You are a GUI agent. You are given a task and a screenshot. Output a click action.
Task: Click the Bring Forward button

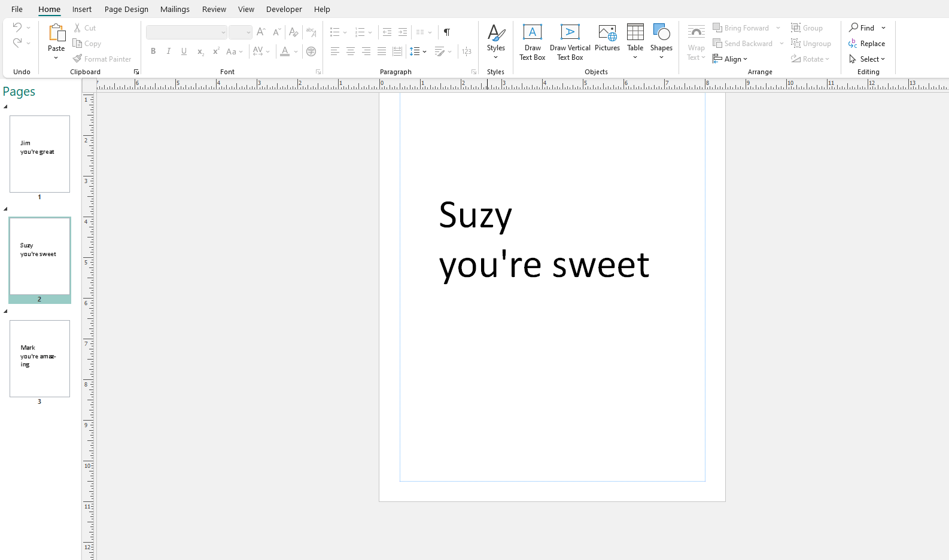click(x=741, y=28)
